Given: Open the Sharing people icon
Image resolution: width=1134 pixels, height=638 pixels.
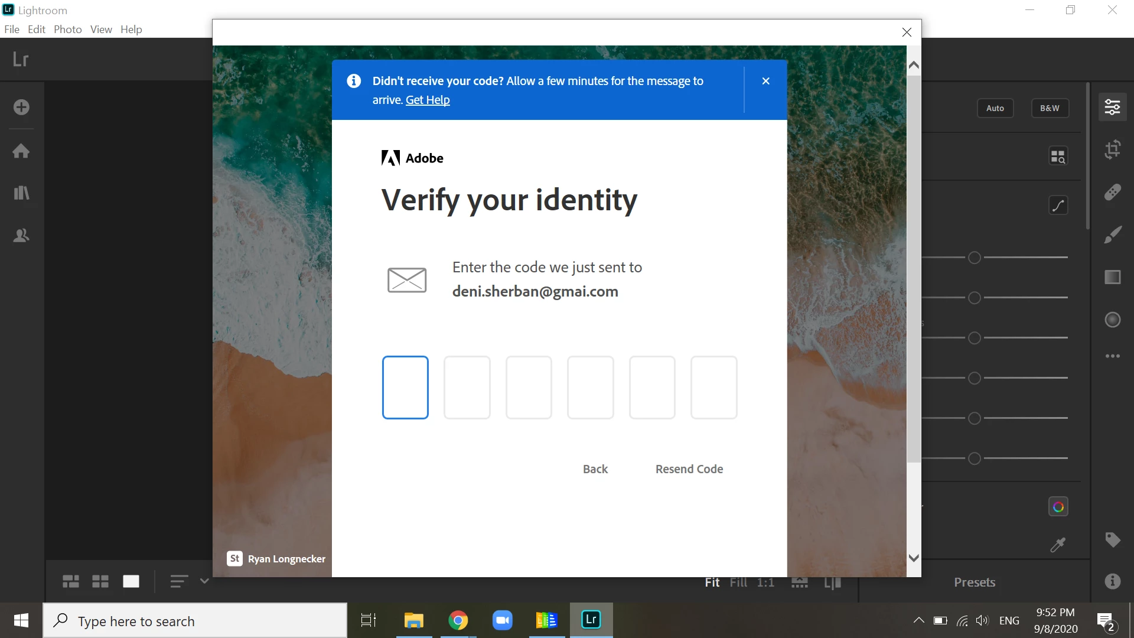Looking at the screenshot, I should [x=21, y=236].
